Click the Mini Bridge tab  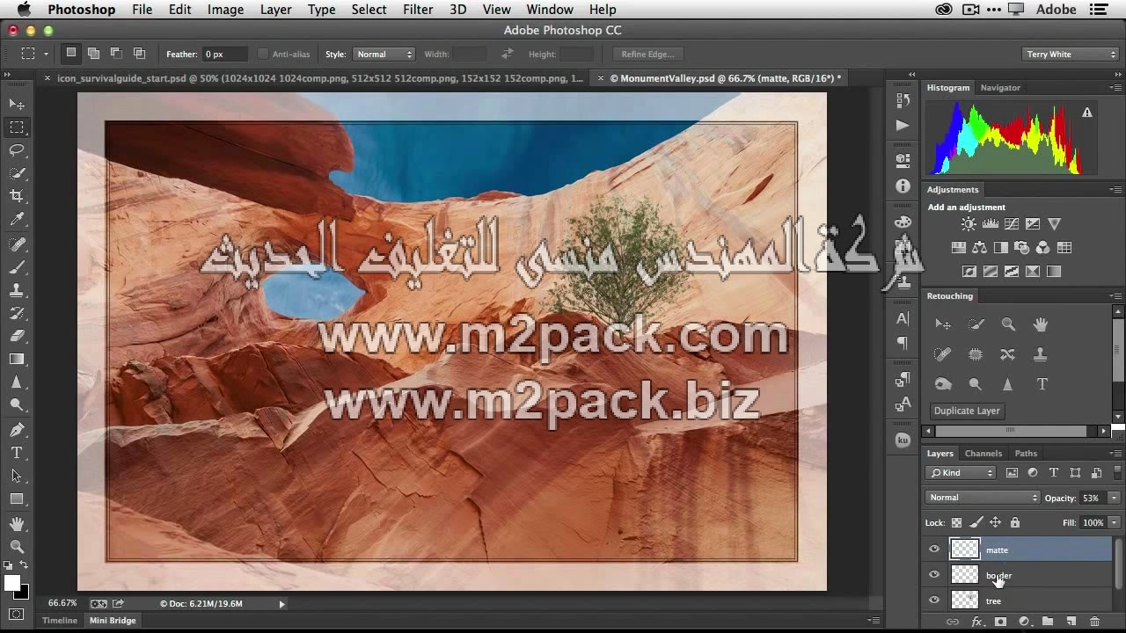pyautogui.click(x=113, y=621)
